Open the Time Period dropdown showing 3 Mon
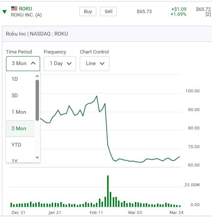 (x=23, y=64)
